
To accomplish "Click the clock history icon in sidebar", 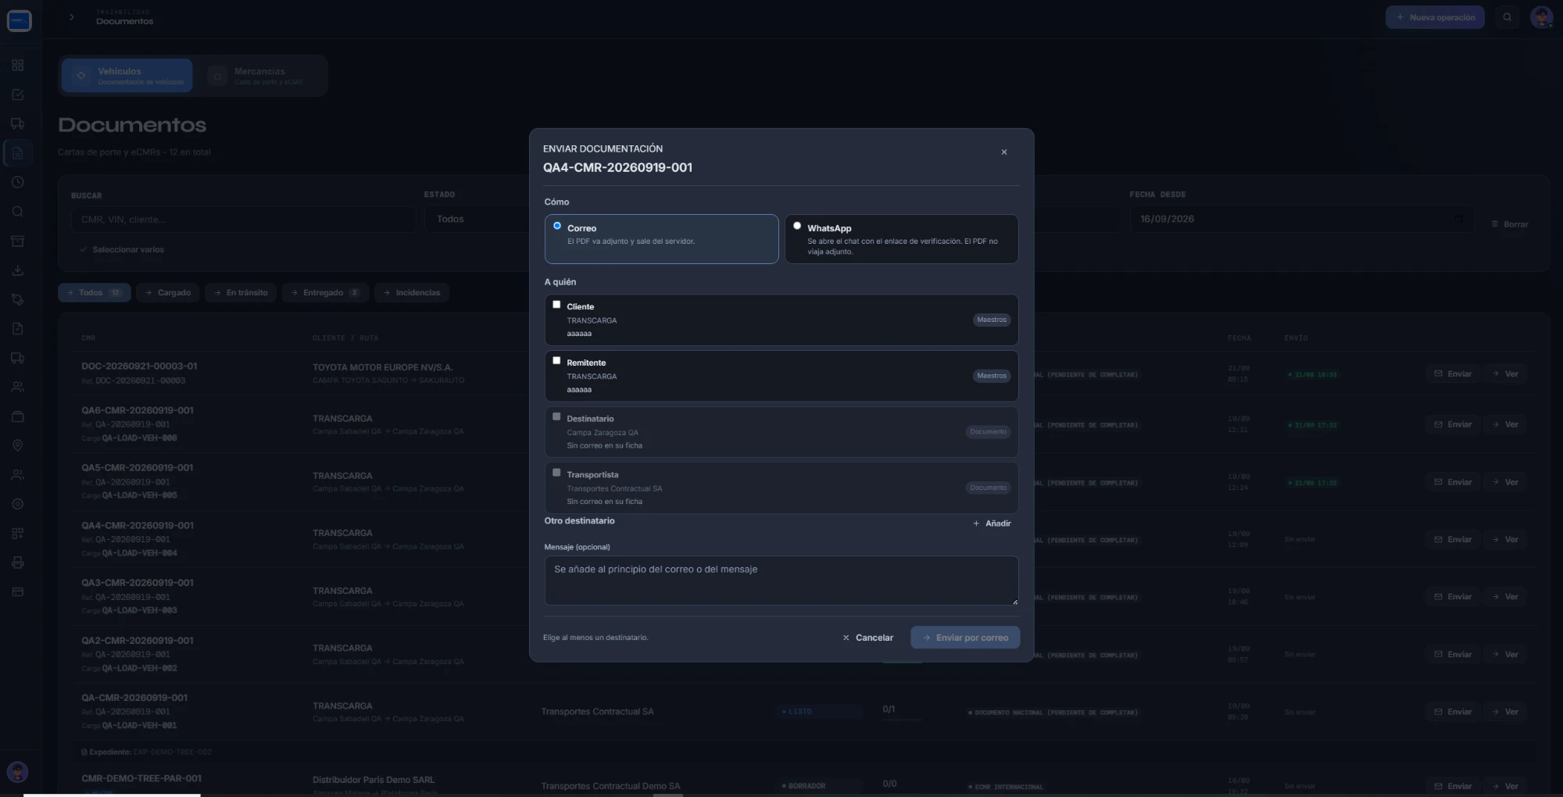I will click(18, 182).
